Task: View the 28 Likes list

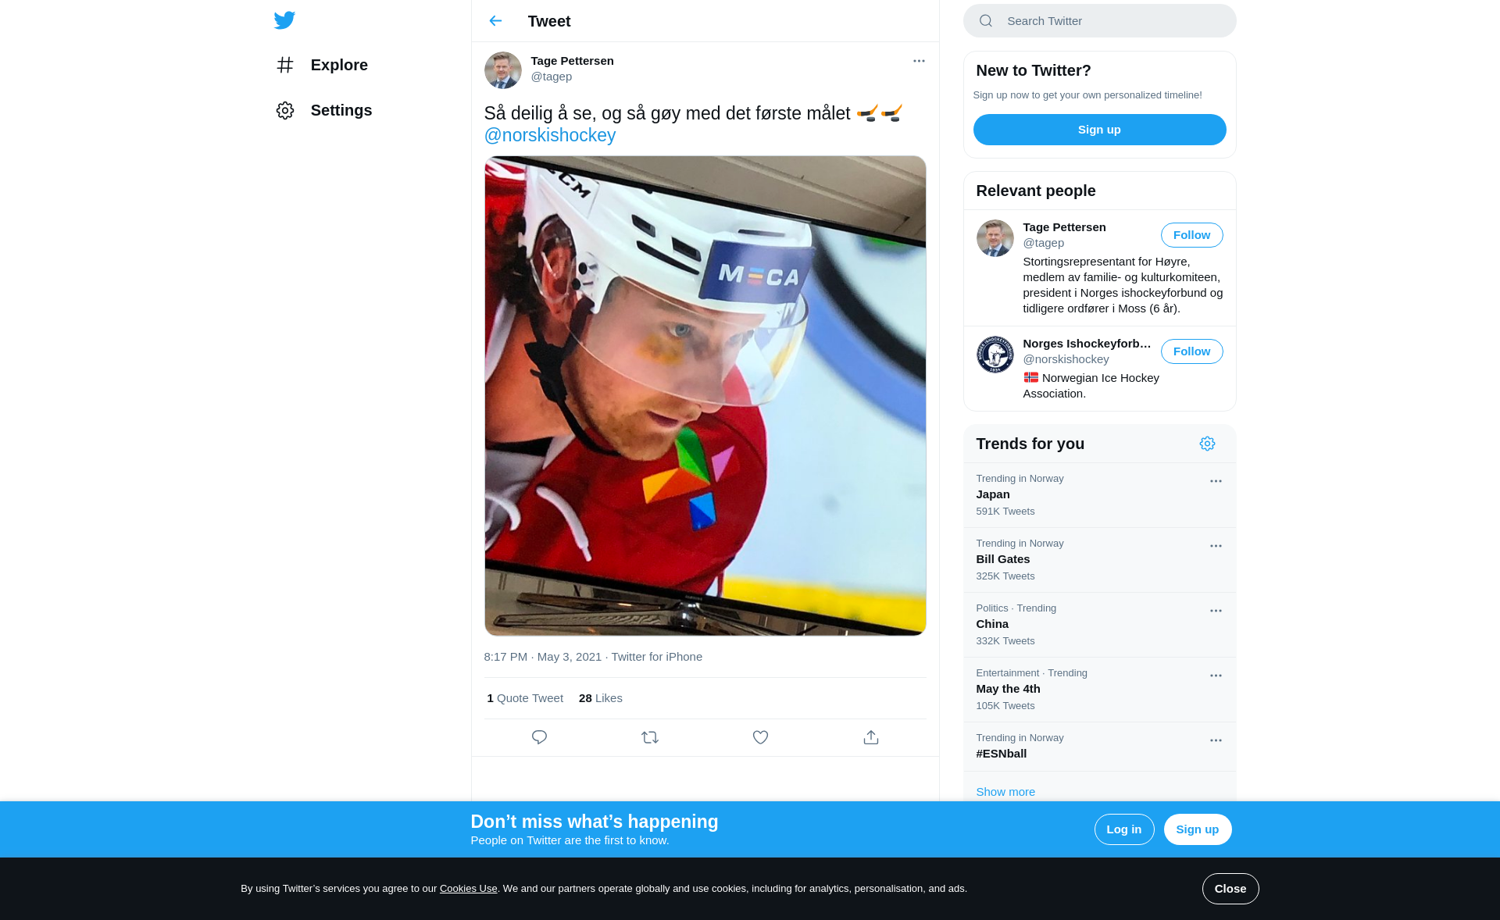Action: [x=601, y=698]
